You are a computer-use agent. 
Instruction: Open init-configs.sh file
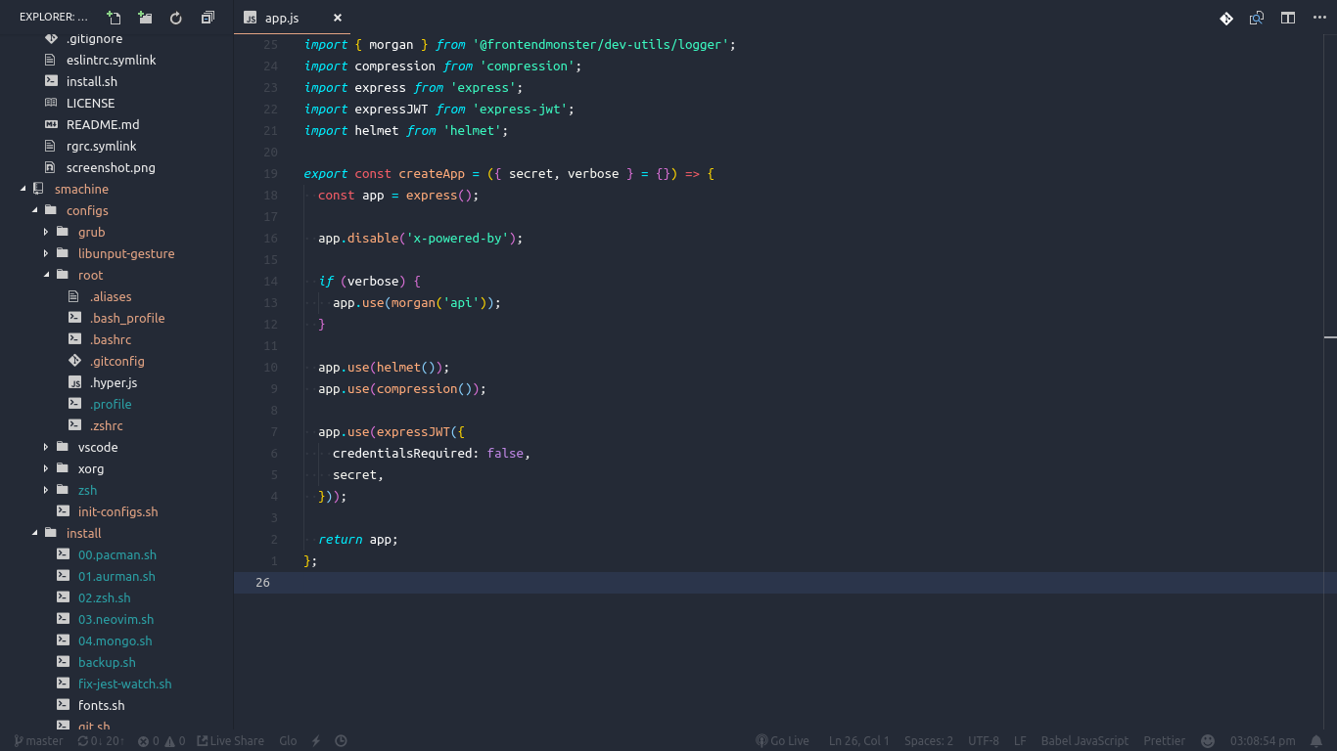116,511
